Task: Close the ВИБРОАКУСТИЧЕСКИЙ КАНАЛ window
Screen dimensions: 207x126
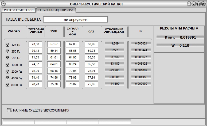Action: (x=203, y=4)
